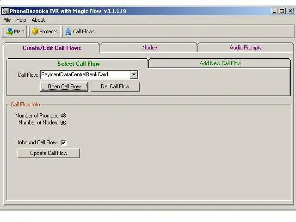296x222 pixels.
Task: Open the Projects toolbar section
Action: (x=44, y=31)
